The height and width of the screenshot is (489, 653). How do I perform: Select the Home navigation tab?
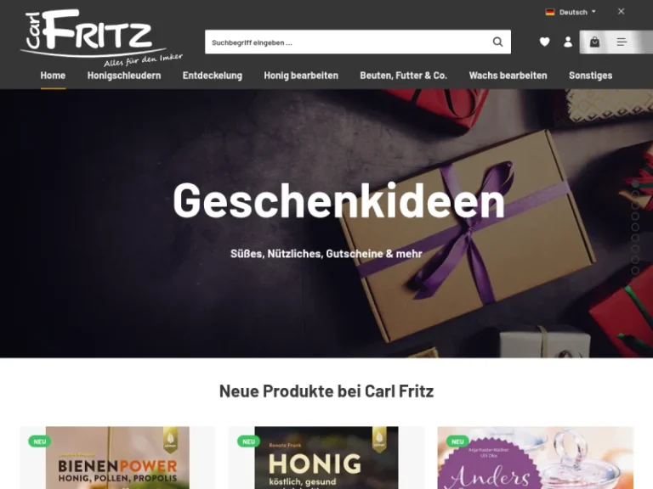tap(53, 76)
